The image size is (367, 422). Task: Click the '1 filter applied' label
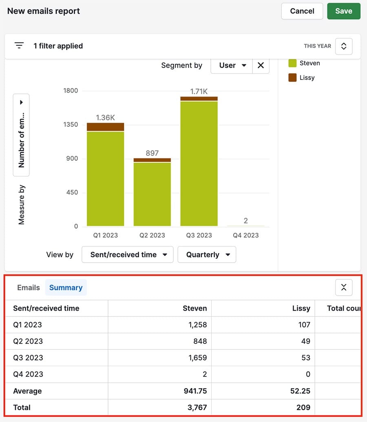[x=58, y=46]
